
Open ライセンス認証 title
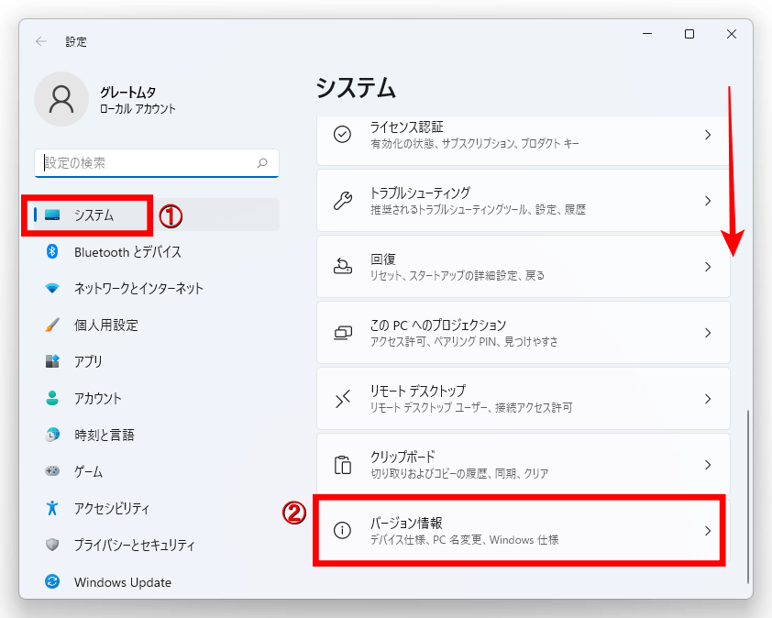click(407, 127)
